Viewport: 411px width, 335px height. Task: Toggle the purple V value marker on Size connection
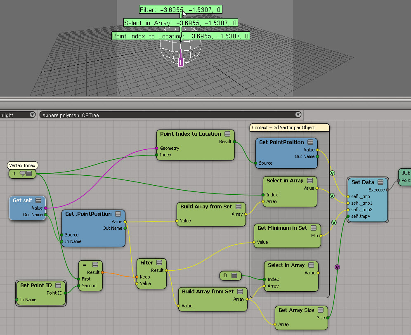[x=337, y=267]
